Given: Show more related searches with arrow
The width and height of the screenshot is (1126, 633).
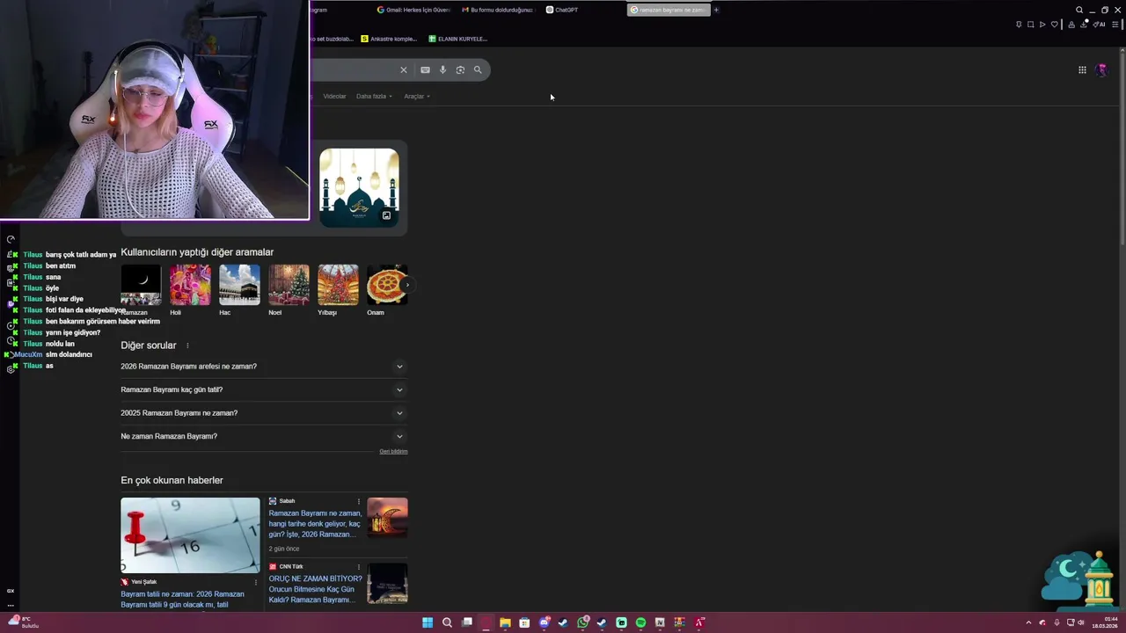Looking at the screenshot, I should pyautogui.click(x=406, y=285).
